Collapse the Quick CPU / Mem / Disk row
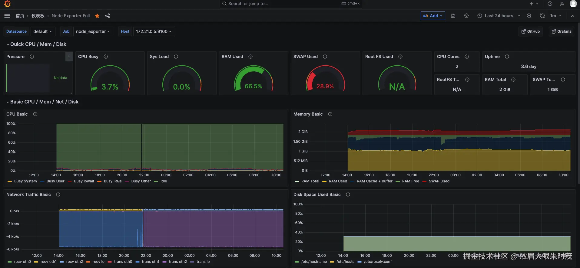Image resolution: width=580 pixels, height=268 pixels. click(x=38, y=44)
